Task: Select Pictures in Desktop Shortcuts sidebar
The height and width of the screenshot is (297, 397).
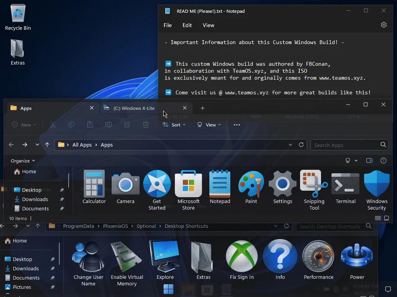Action: click(18, 287)
